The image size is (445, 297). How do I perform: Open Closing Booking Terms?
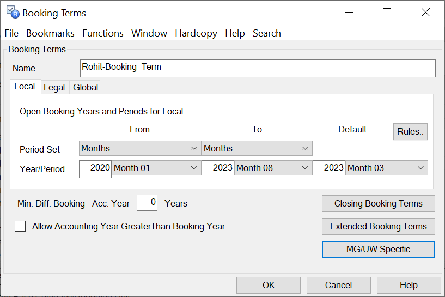(x=379, y=203)
